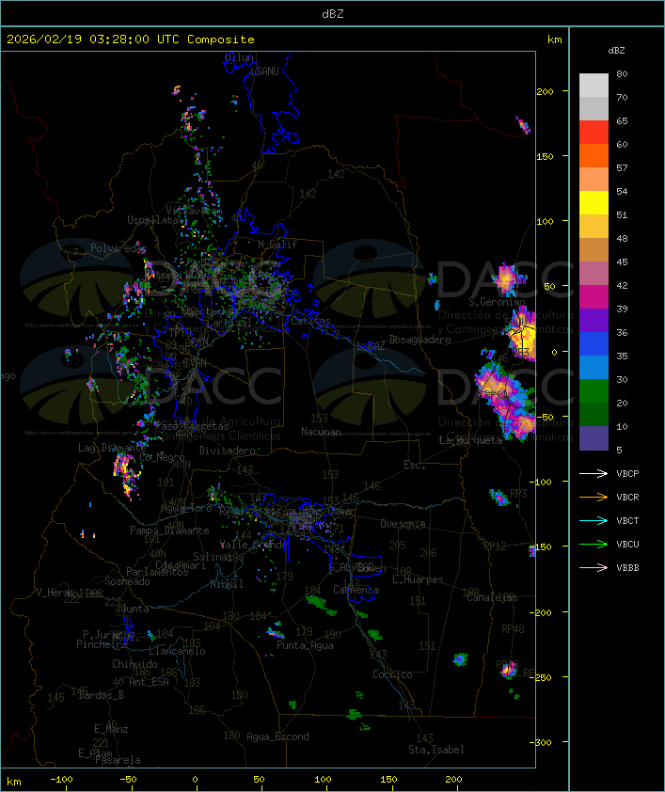Click the 'Pampa_Diamante' place label
The height and width of the screenshot is (792, 665).
tap(169, 531)
